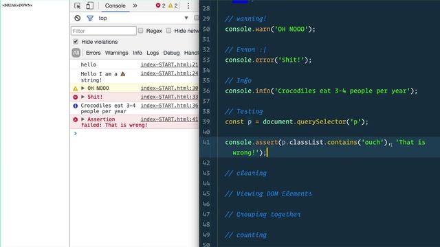Open index-START.html:36 source link
Viewport: 440px width, 247px height.
coord(169,106)
